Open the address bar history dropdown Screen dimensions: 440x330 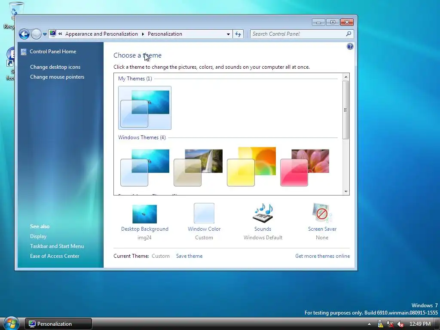[x=228, y=34]
